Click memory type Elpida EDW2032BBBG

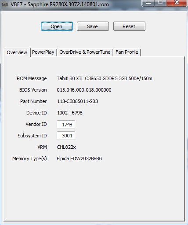pos(80,159)
